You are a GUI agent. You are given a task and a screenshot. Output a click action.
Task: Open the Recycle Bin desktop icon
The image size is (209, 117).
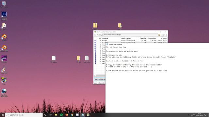coord(4,4)
